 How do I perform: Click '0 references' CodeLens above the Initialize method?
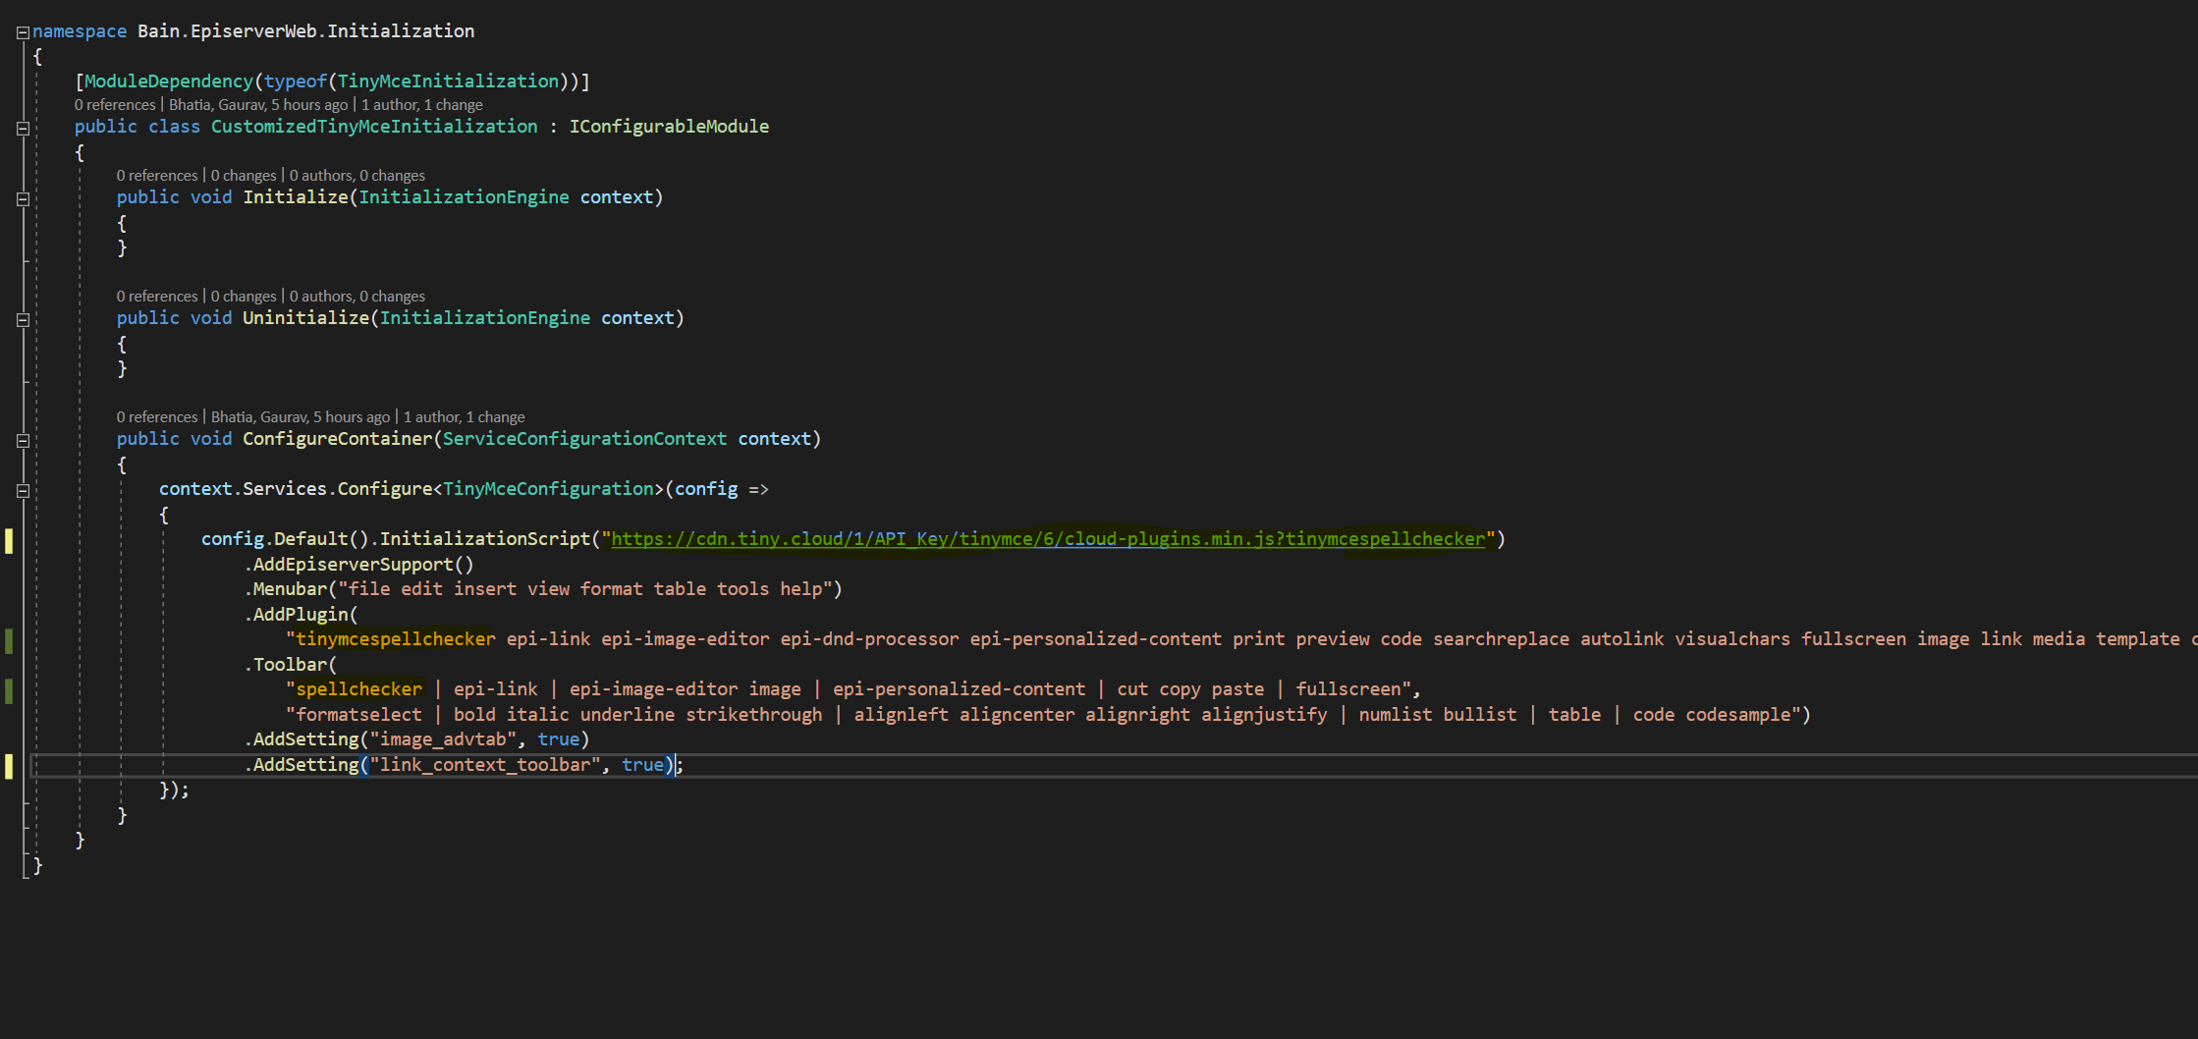157,176
